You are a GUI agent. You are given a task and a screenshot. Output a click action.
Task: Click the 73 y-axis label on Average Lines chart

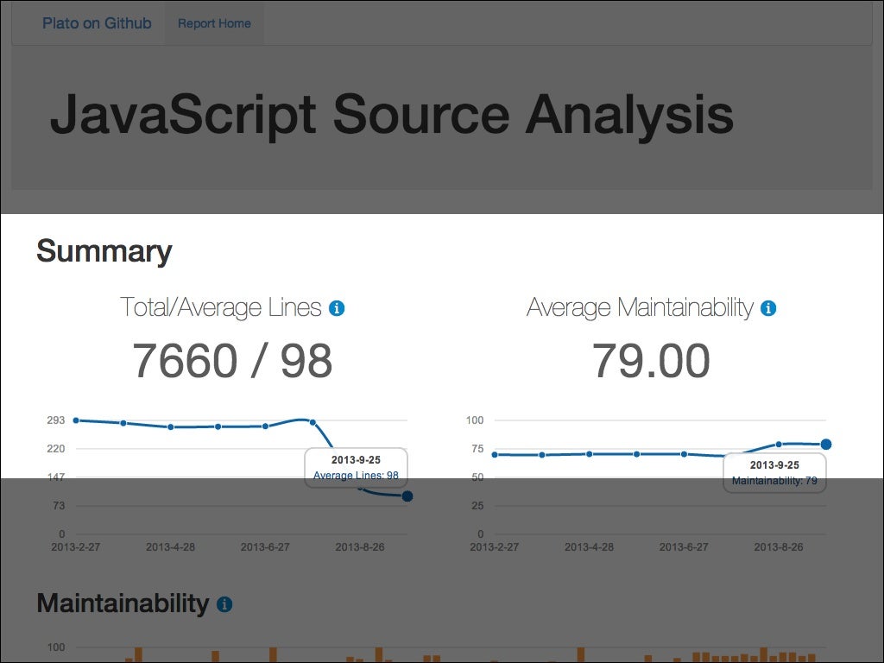tap(60, 506)
